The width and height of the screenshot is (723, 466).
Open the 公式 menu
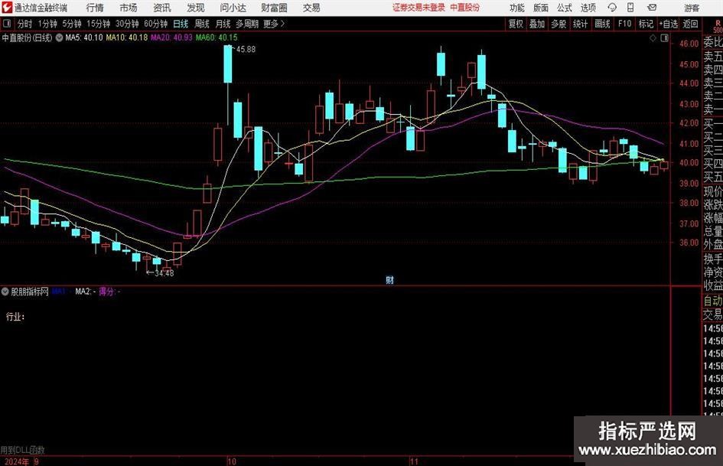[x=565, y=8]
